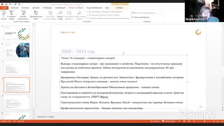Switch to the 'ВИД' ribbon tab
224x126 pixels.
(107, 8)
